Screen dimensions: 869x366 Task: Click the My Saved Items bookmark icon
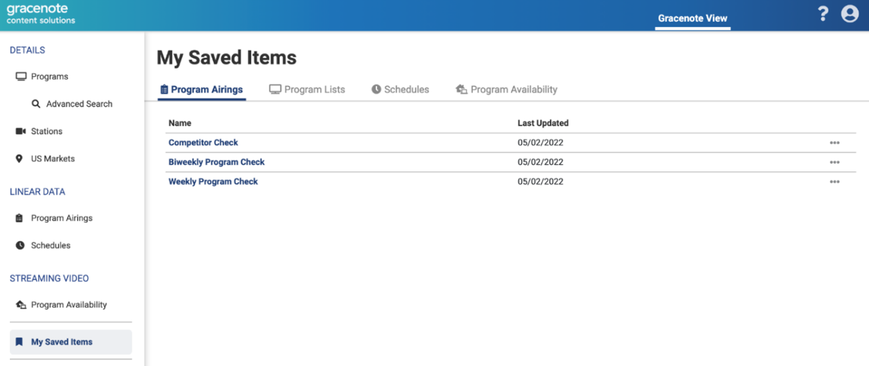[x=19, y=342]
